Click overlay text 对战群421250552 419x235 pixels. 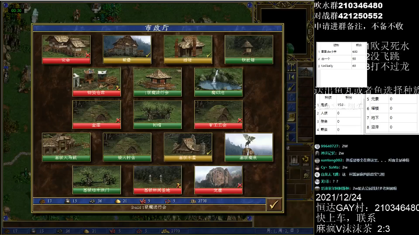pos(348,16)
